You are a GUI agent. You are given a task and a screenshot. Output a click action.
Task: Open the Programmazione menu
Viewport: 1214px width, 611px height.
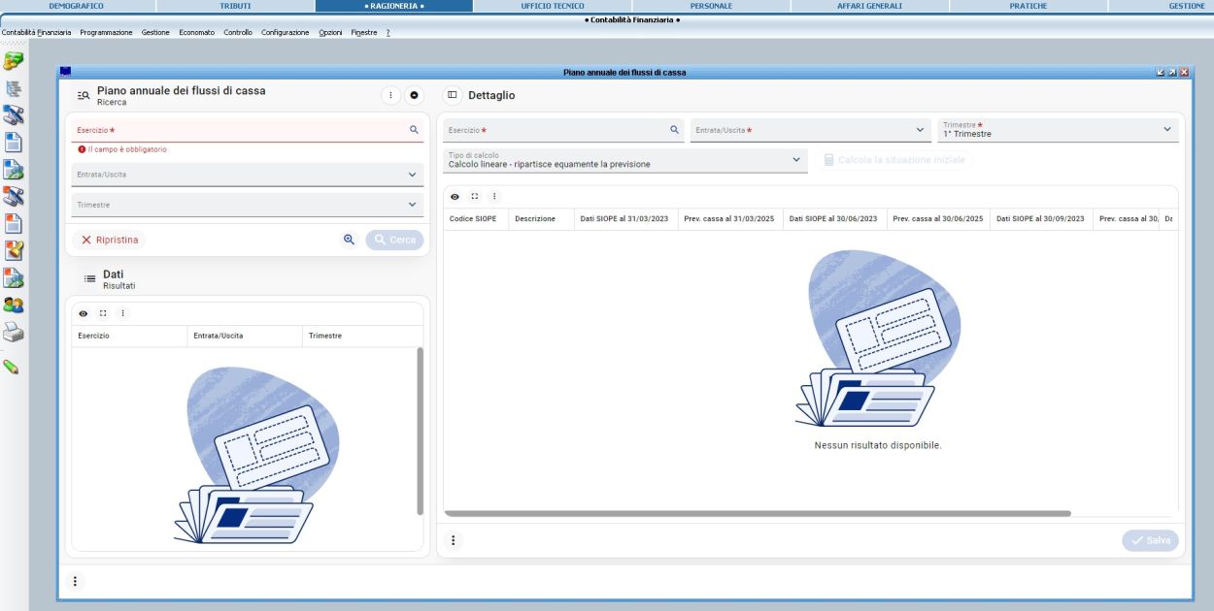[106, 33]
